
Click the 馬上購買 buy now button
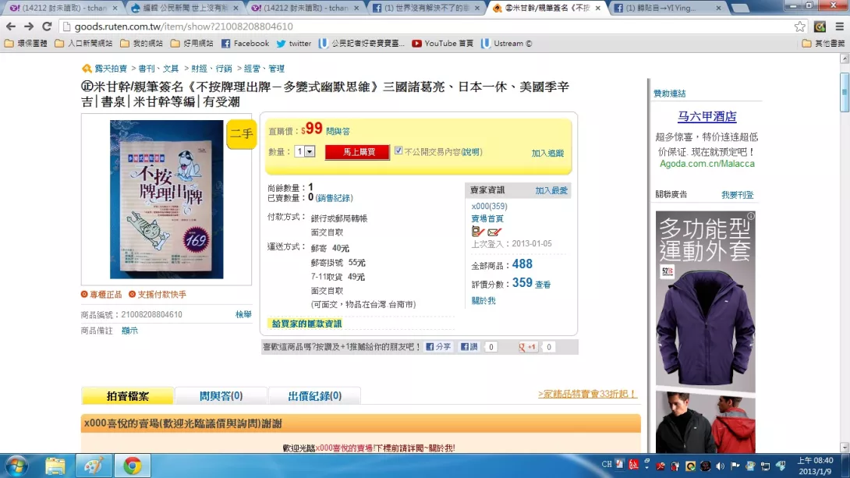coord(357,152)
